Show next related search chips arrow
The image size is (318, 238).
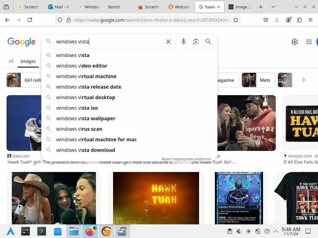304,80
